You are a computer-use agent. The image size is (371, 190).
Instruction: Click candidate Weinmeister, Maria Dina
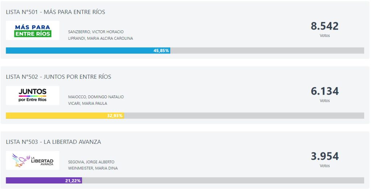tap(93, 168)
